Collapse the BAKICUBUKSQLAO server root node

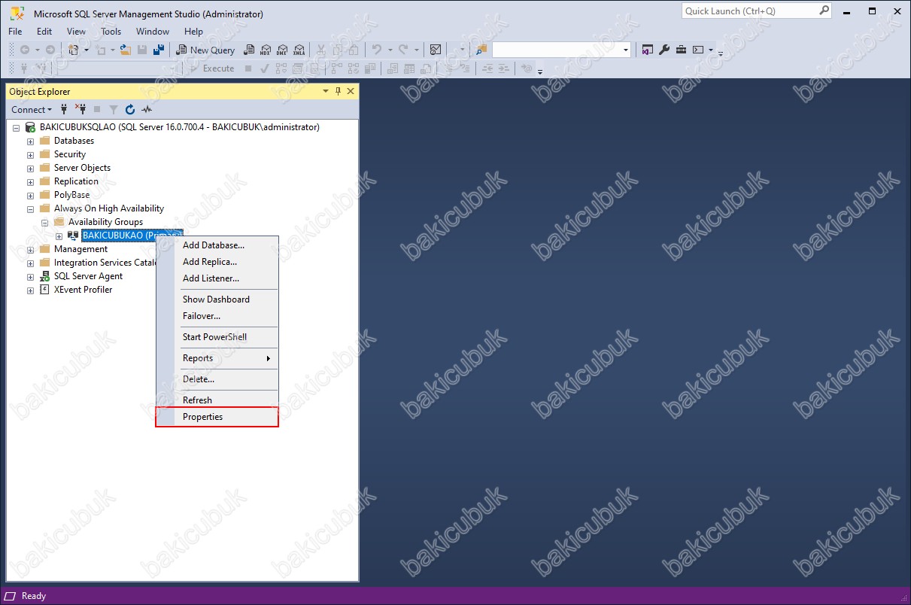click(16, 127)
